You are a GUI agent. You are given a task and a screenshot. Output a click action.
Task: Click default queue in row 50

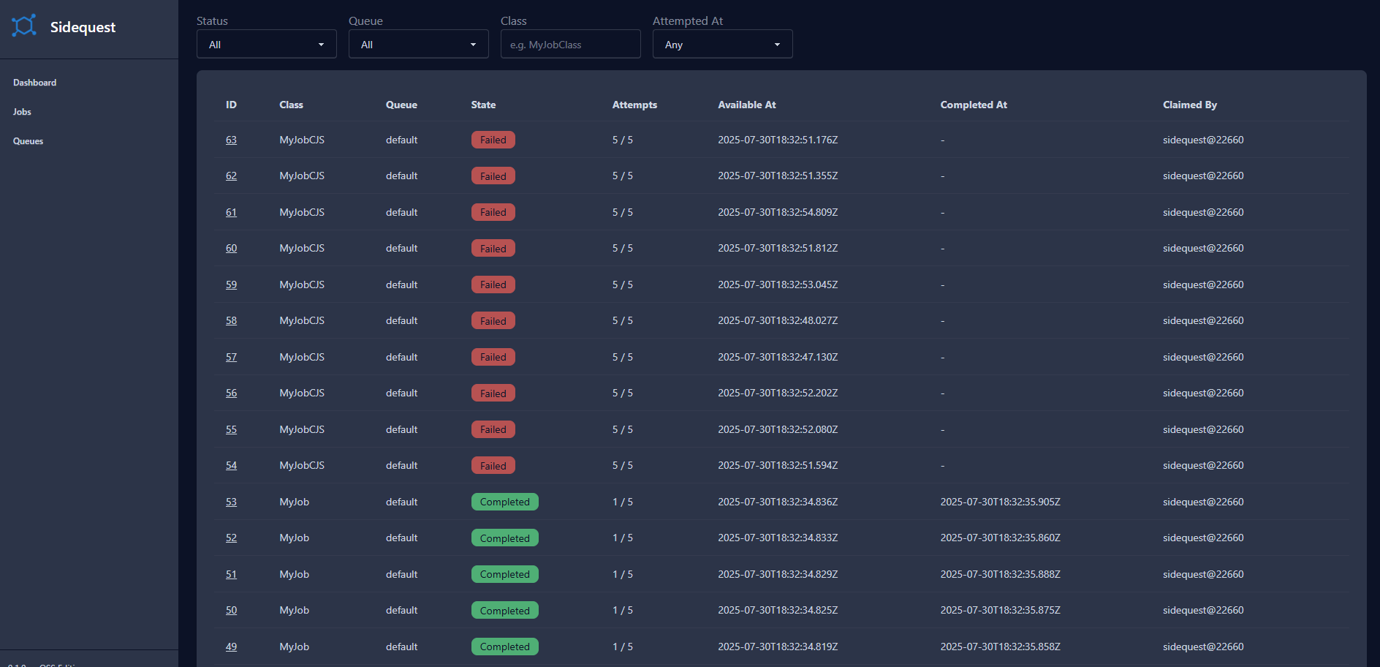(401, 610)
